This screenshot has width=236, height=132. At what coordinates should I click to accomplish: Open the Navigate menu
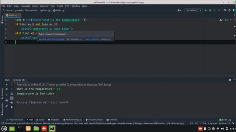tap(25, 6)
